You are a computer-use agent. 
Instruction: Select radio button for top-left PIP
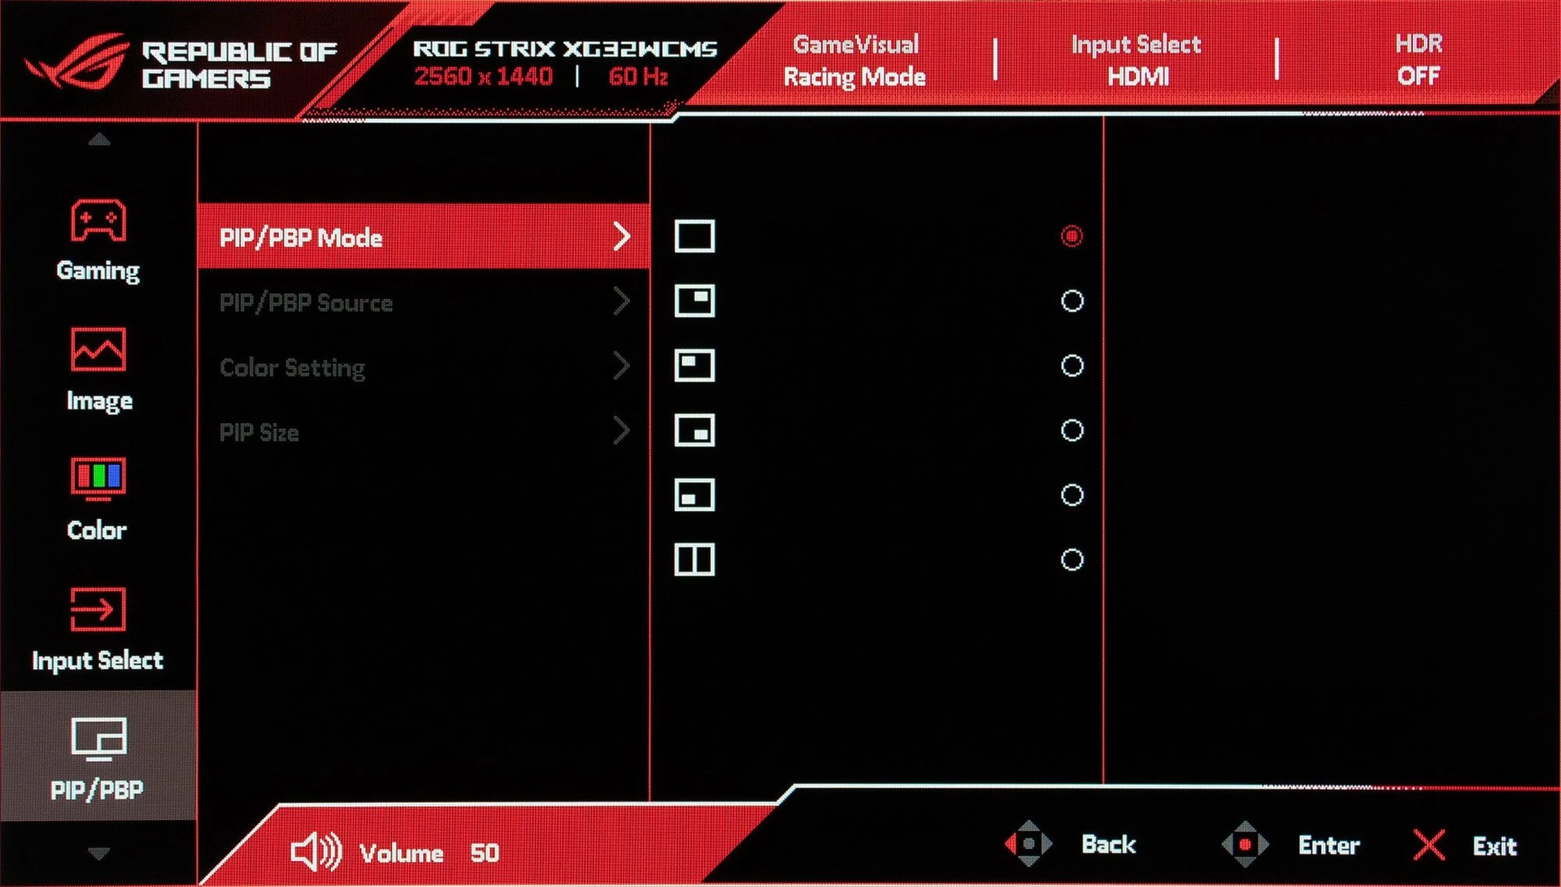click(1072, 366)
